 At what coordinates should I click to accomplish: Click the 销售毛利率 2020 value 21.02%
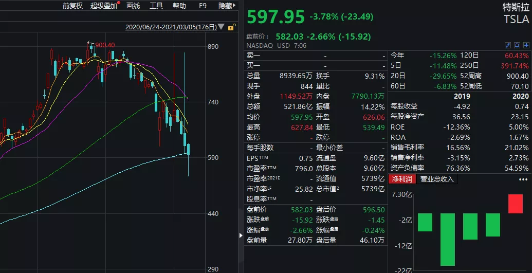tap(517, 148)
